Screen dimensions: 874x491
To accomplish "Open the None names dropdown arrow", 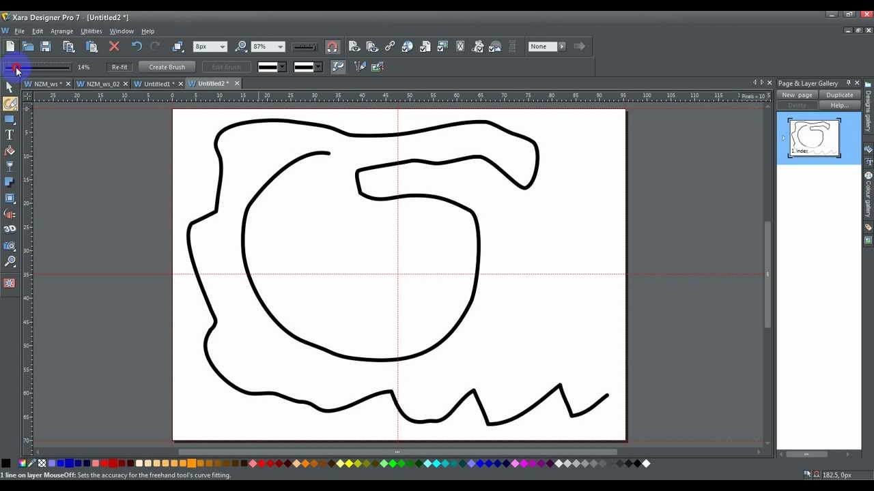I will pos(562,46).
